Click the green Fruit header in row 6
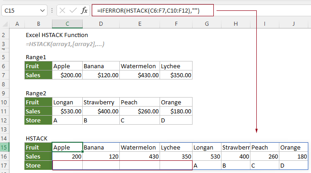This screenshot has height=173, width=311. pos(38,66)
